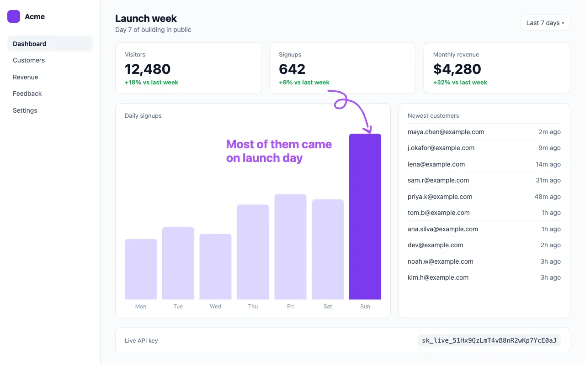The width and height of the screenshot is (585, 365).
Task: Click the Fri signups bar
Action: click(x=290, y=247)
